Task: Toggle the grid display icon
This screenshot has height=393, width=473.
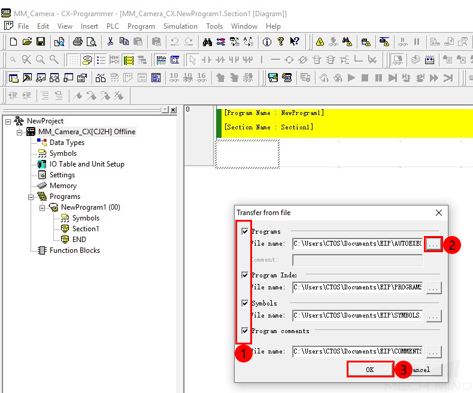Action: pyautogui.click(x=73, y=60)
